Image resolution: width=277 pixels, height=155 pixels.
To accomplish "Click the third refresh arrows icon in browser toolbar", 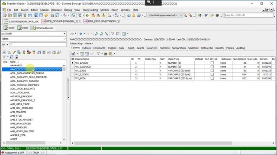I will coord(106,34).
